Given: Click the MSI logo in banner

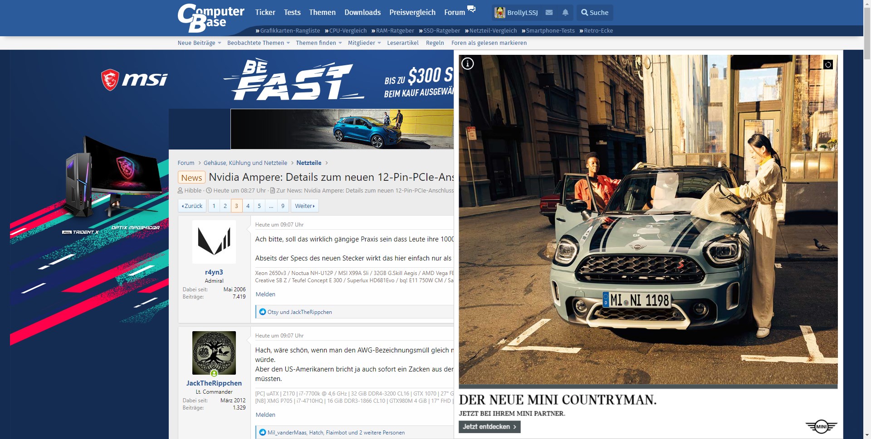Looking at the screenshot, I should coord(134,80).
